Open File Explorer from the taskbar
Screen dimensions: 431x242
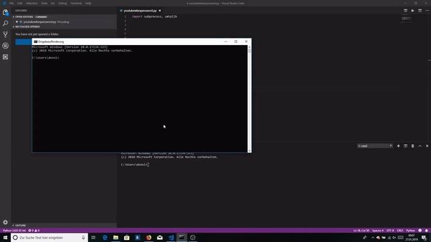coord(116,237)
